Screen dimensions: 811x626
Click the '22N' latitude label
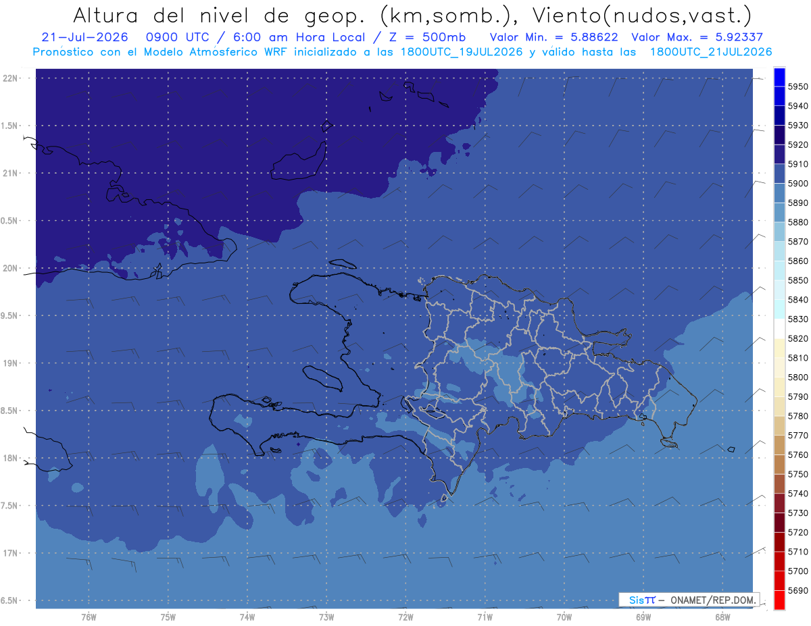click(x=10, y=78)
